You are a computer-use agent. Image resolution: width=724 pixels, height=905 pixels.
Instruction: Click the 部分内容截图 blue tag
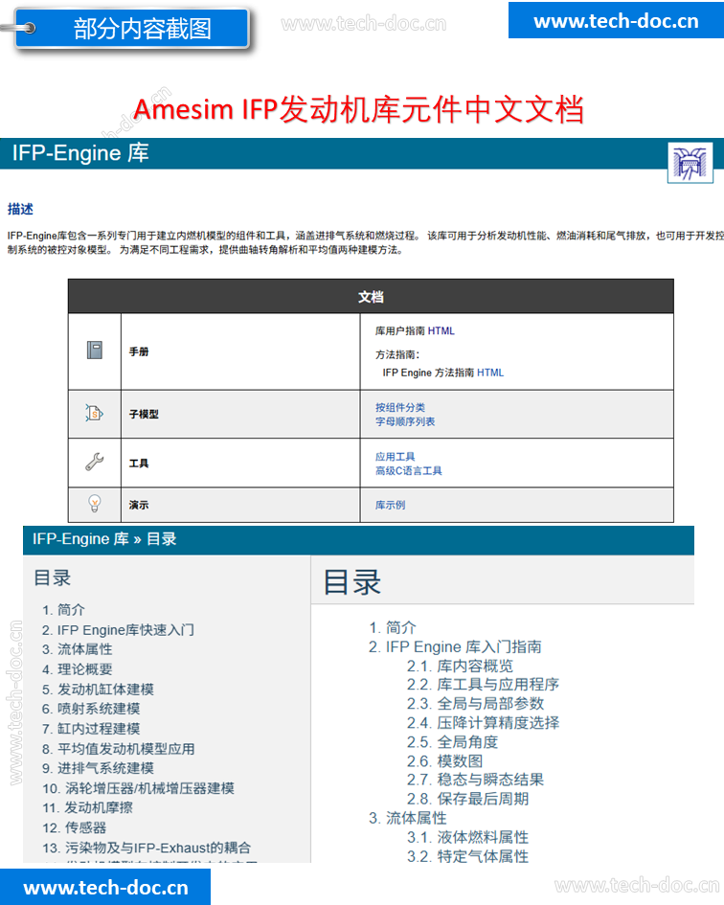click(x=133, y=29)
